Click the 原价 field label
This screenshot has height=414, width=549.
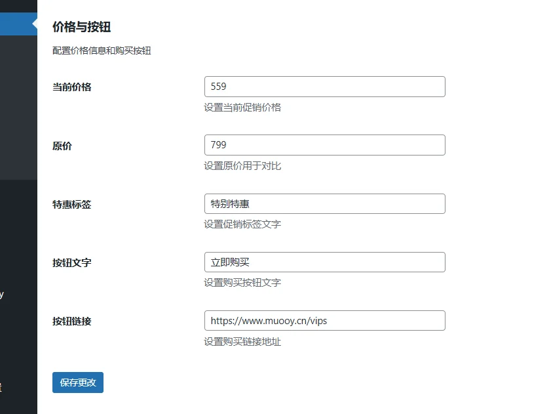coord(62,146)
